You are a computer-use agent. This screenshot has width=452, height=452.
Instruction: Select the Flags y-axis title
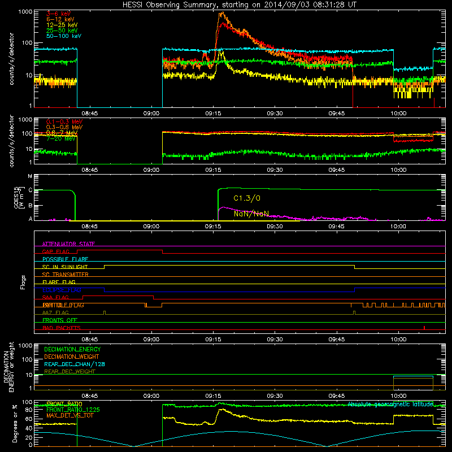click(23, 282)
